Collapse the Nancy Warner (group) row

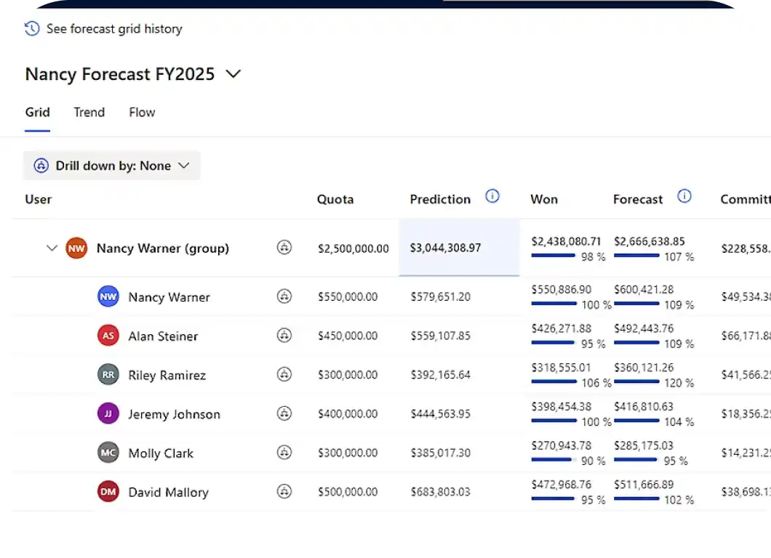pyautogui.click(x=51, y=248)
